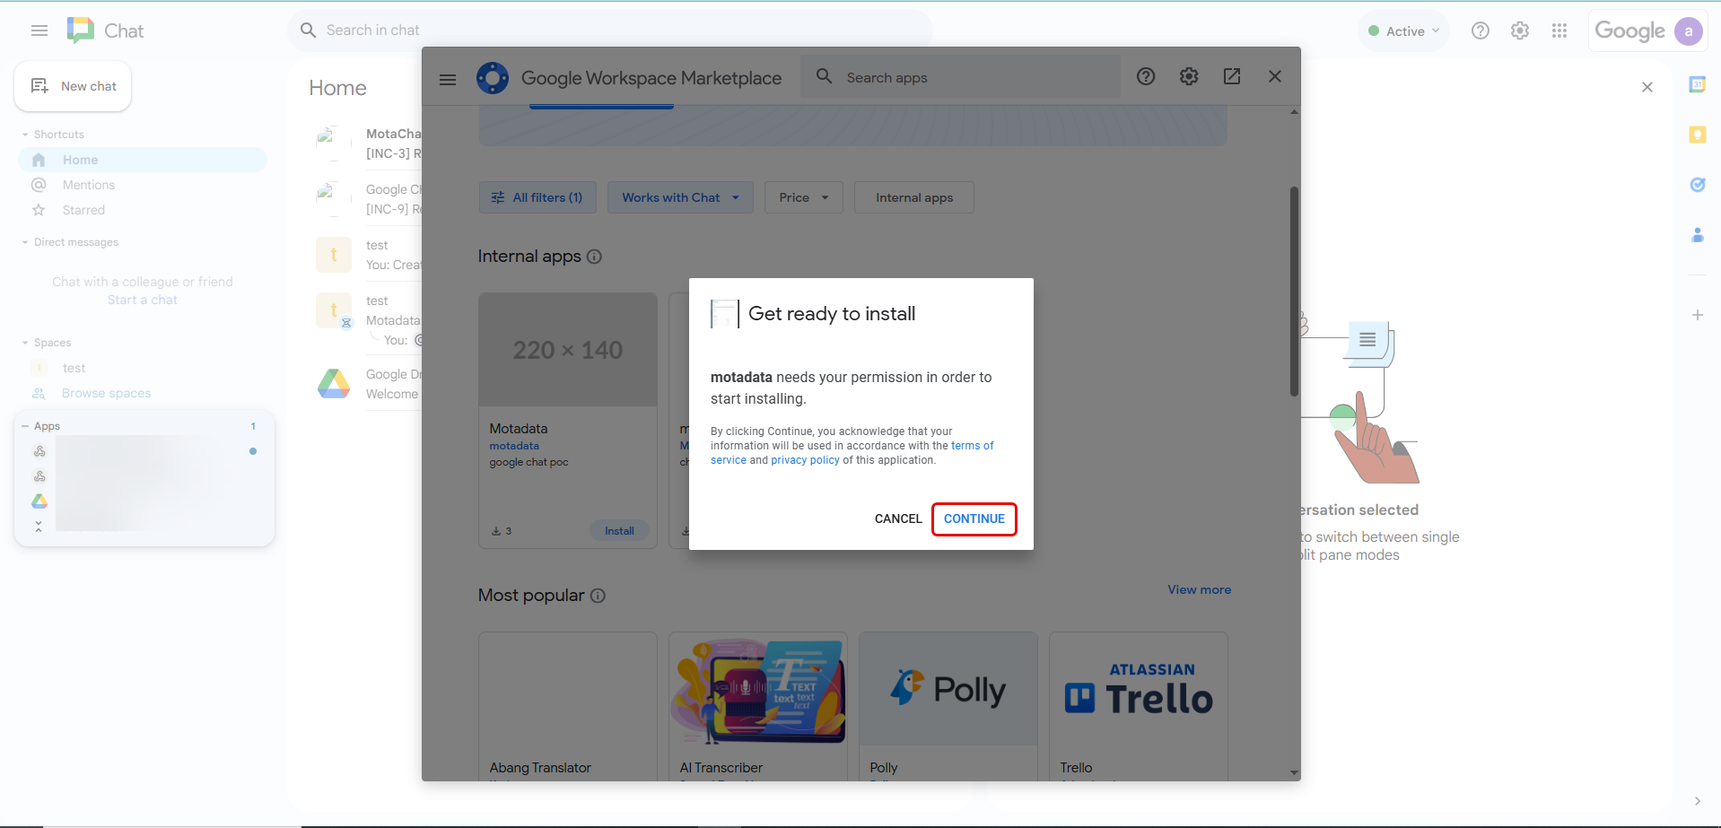Toggle the Internal apps filter chip
The image size is (1721, 828).
coord(913,197)
